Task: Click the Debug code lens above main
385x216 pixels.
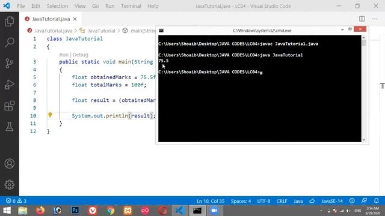Action: pyautogui.click(x=80, y=55)
